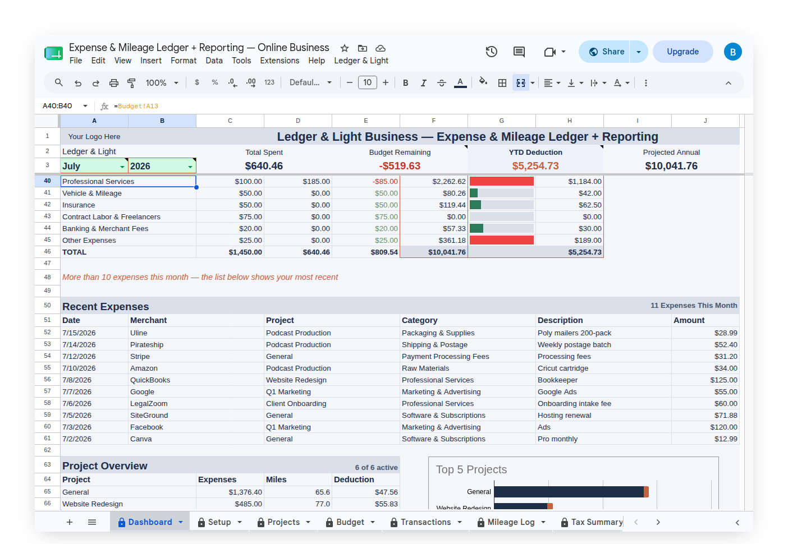The height and width of the screenshot is (544, 788).
Task: Open the Sheets home icon
Action: click(x=54, y=53)
